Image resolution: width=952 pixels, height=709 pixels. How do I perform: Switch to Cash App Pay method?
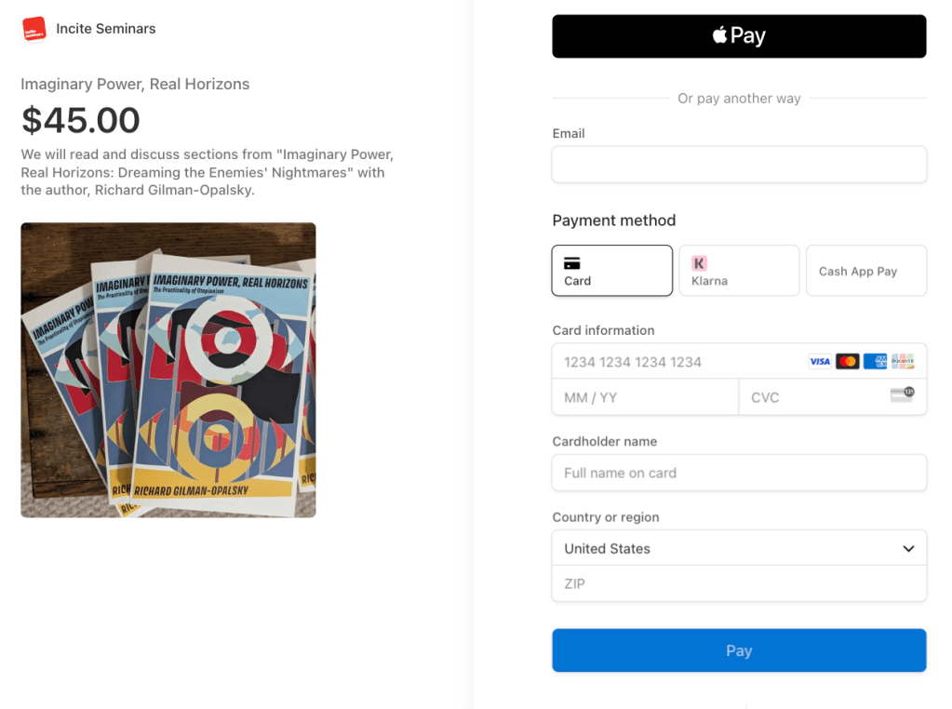coord(865,271)
